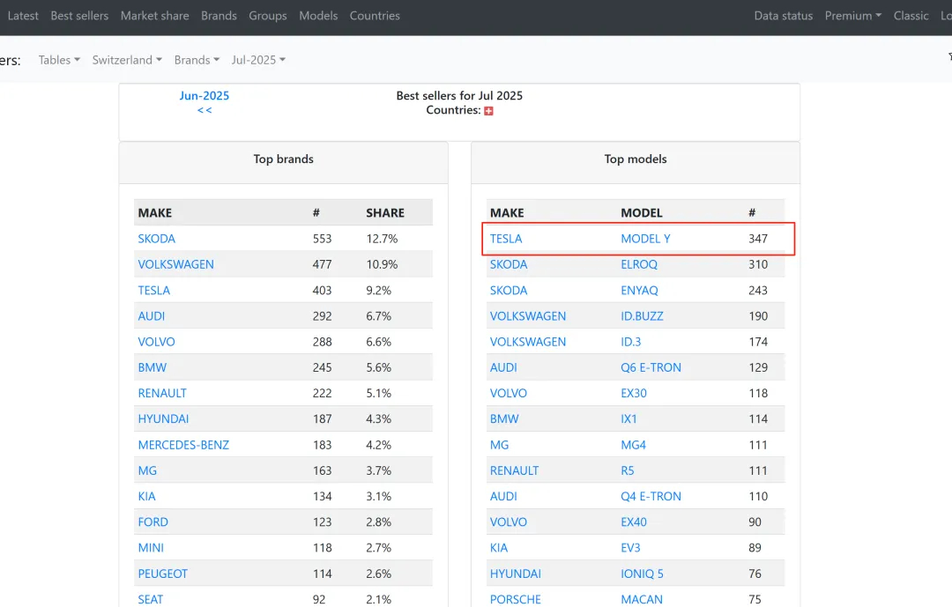Open the IONIQ 5 model link

tap(643, 574)
